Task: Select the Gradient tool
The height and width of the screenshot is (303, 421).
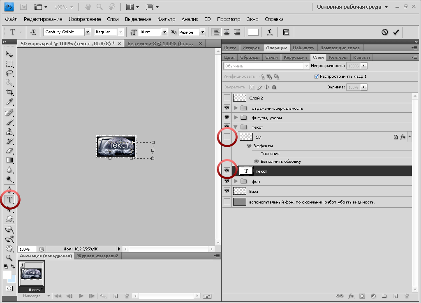Action: pos(10,160)
